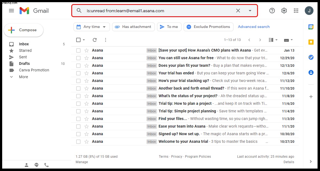Open the Settings gear icon
Image resolution: width=320 pixels, height=171 pixels.
pos(284,11)
